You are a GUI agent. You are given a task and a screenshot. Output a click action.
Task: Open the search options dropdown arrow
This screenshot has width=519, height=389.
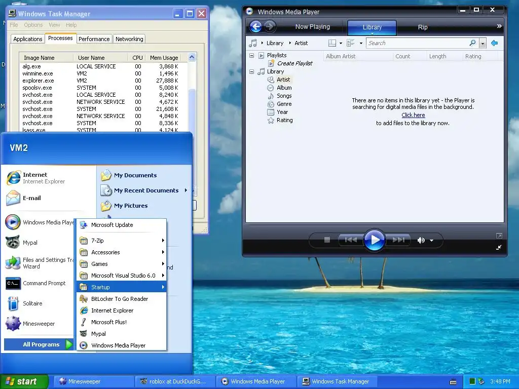pos(483,44)
